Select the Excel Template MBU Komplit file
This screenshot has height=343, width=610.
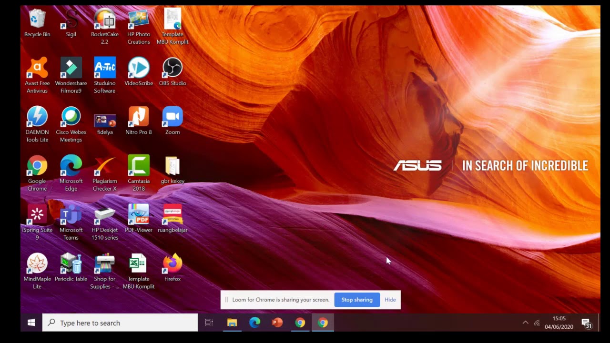[139, 272]
